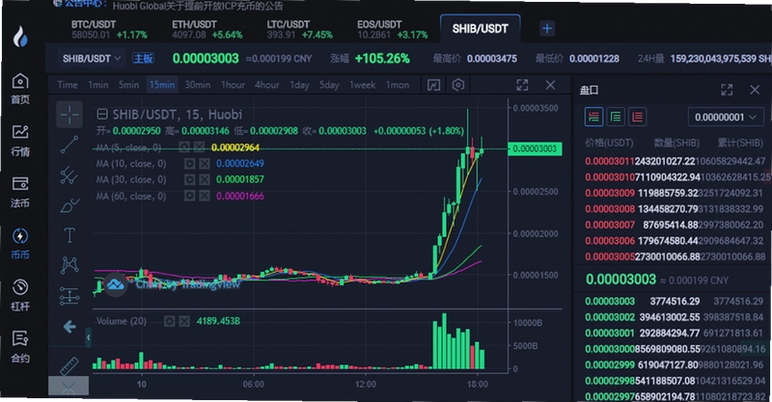Collapse the drawing toolbar side handle
Image resolution: width=772 pixels, height=402 pixels.
click(x=88, y=337)
